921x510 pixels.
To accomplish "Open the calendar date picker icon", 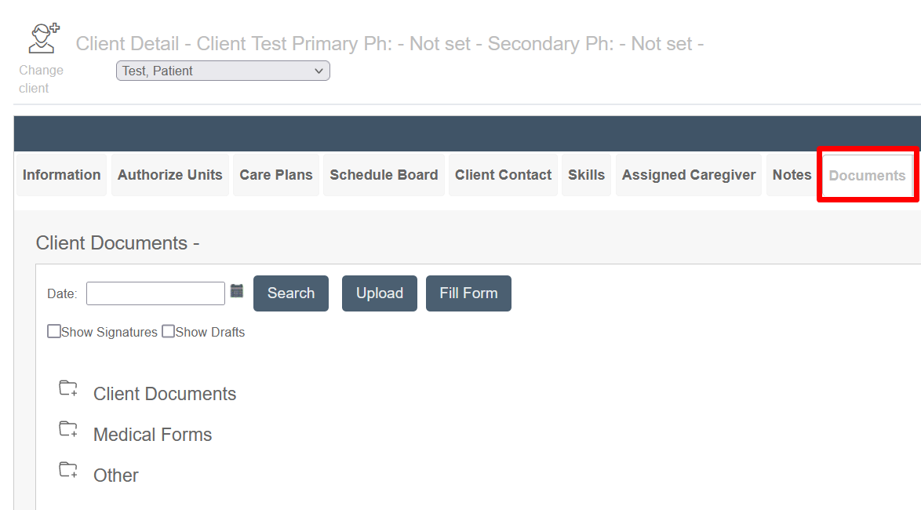I will (x=237, y=291).
